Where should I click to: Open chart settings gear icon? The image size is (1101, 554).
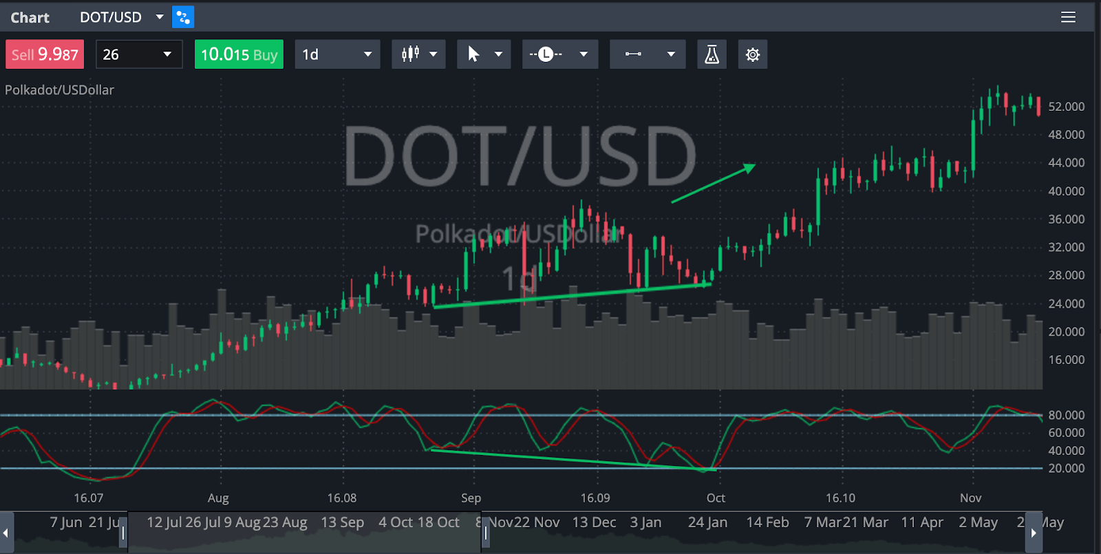coord(753,54)
